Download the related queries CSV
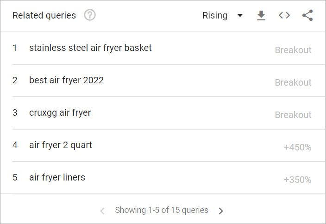The width and height of the screenshot is (326, 224). [x=261, y=15]
